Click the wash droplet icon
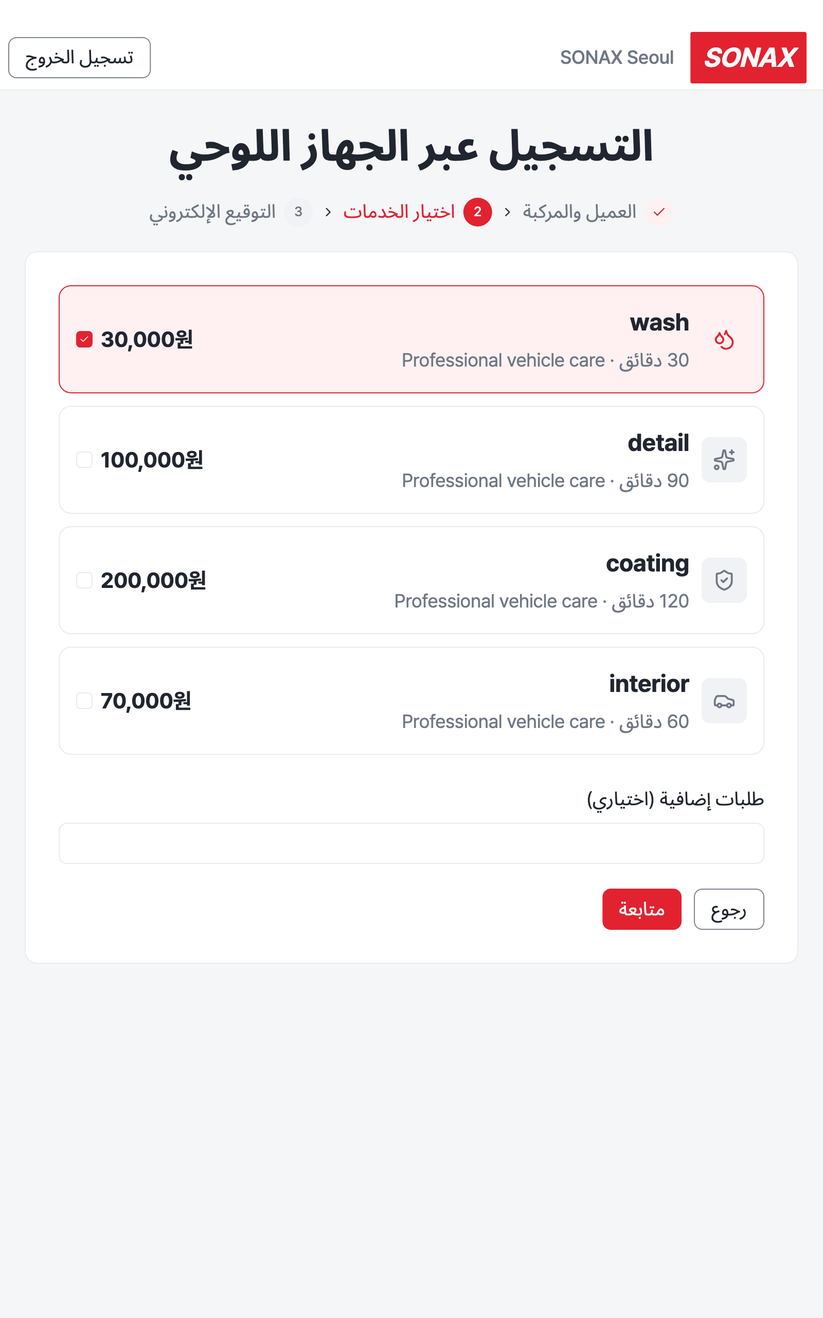 [x=724, y=339]
